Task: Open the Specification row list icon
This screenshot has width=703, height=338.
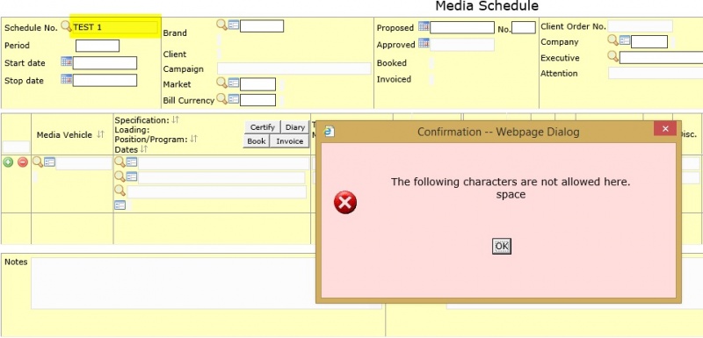Action: 131,162
